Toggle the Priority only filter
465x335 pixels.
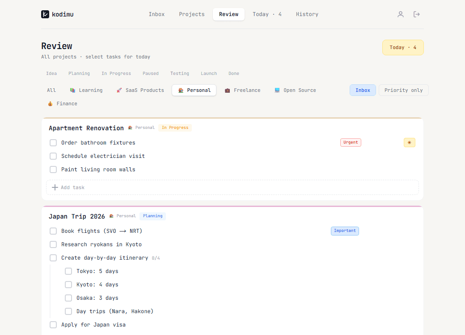403,90
